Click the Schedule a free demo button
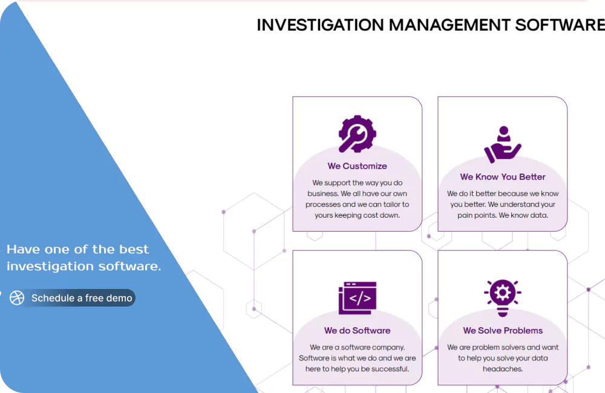 [x=72, y=297]
